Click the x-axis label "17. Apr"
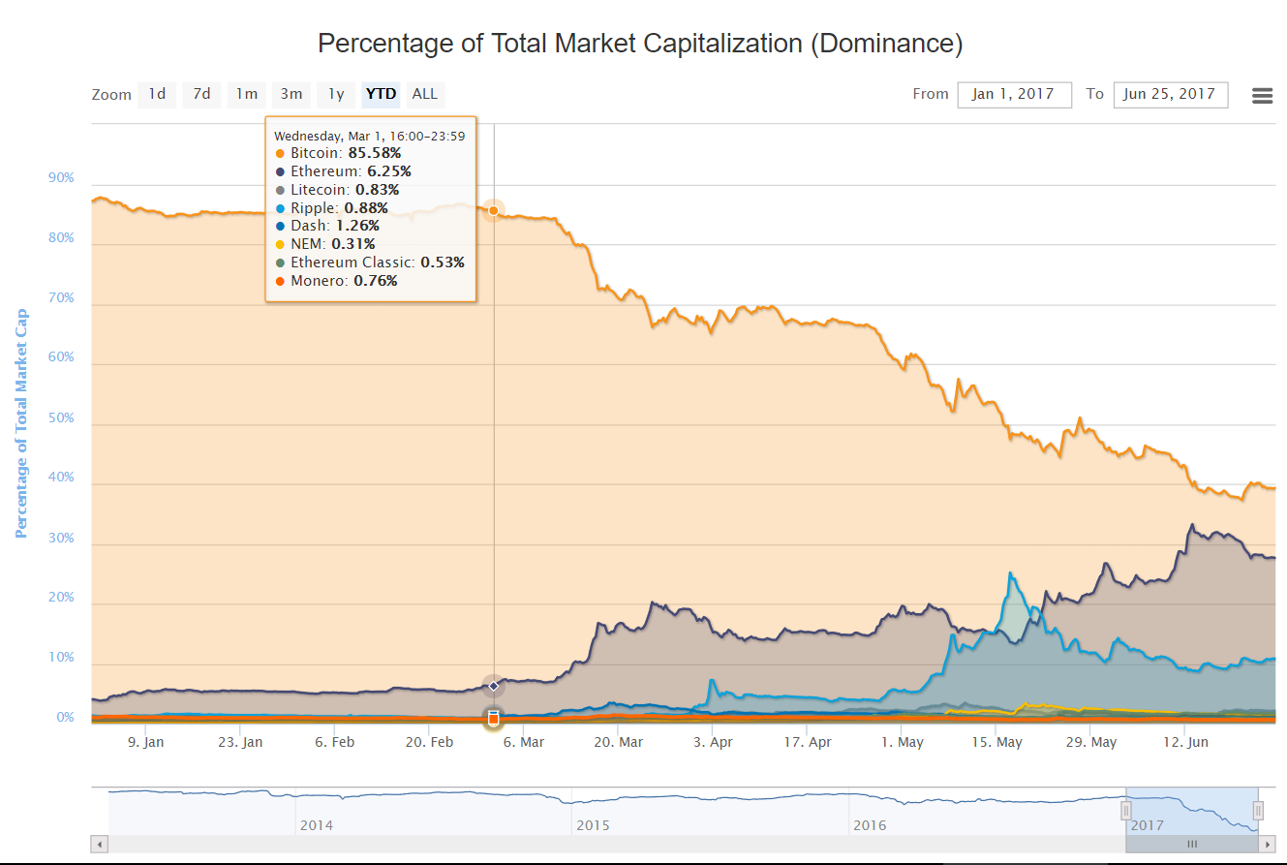1287x865 pixels. (x=808, y=743)
